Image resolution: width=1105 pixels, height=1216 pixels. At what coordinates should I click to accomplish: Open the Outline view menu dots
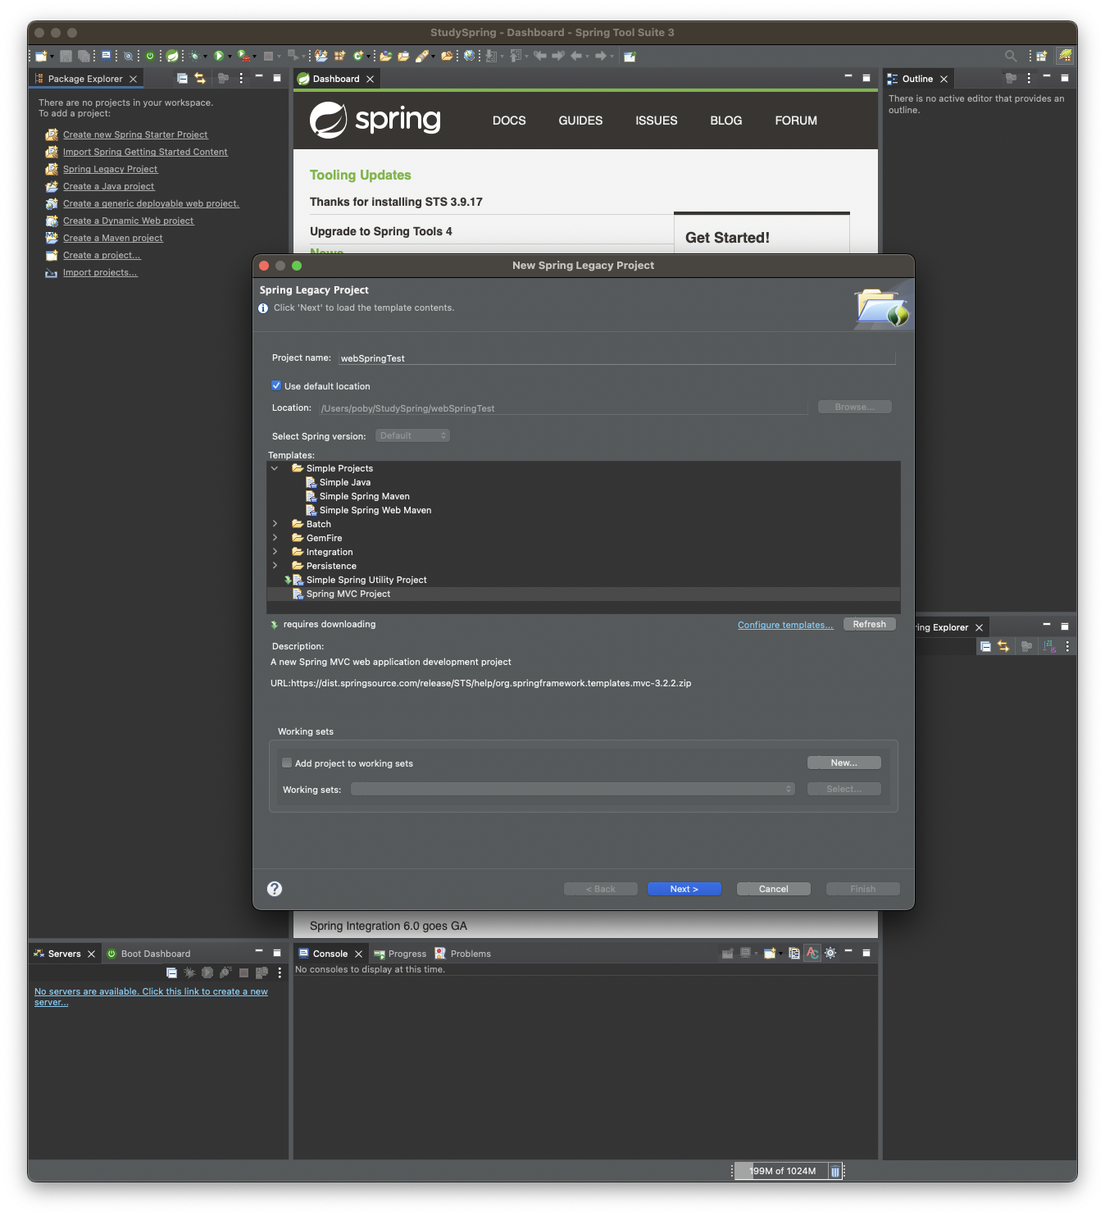[x=1029, y=79]
